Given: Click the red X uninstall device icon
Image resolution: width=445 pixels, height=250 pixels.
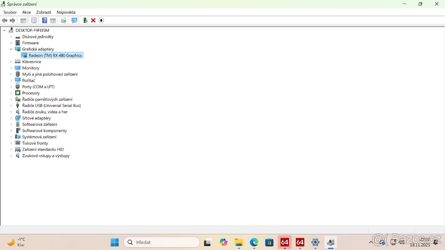Looking at the screenshot, I should pos(93,20).
